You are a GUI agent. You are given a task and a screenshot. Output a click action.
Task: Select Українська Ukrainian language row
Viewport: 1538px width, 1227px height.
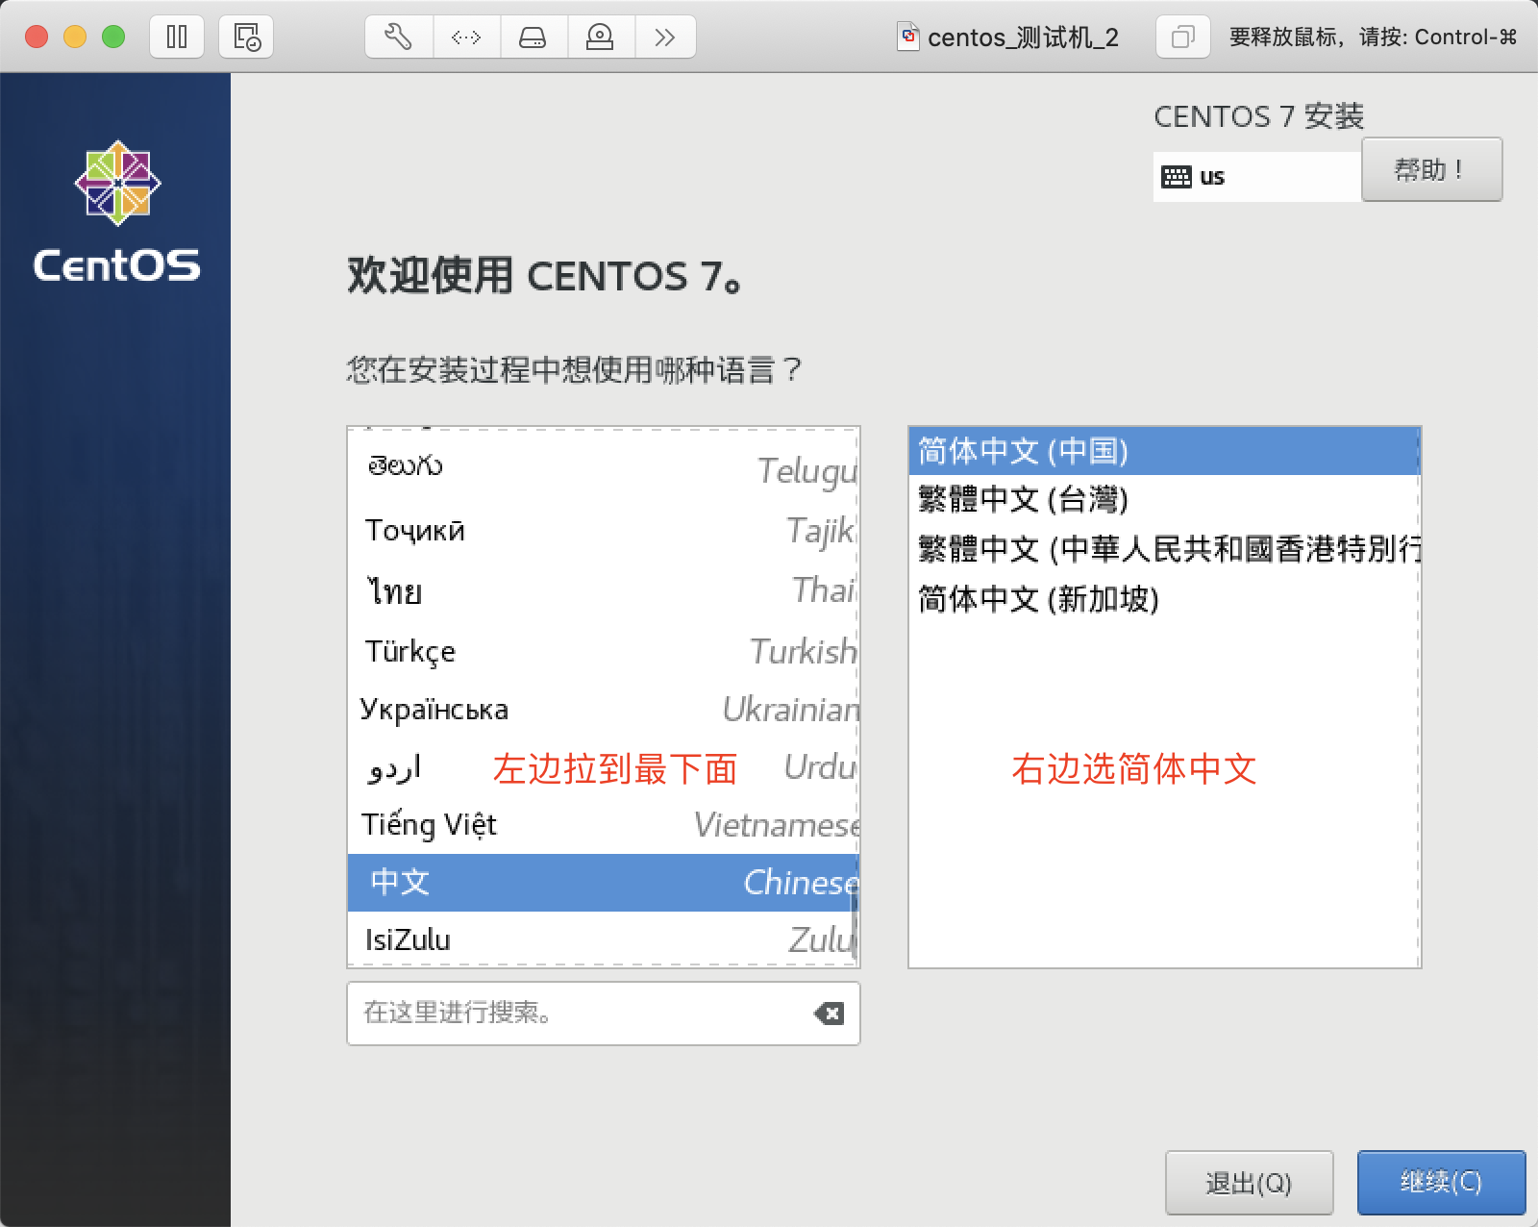(x=603, y=709)
